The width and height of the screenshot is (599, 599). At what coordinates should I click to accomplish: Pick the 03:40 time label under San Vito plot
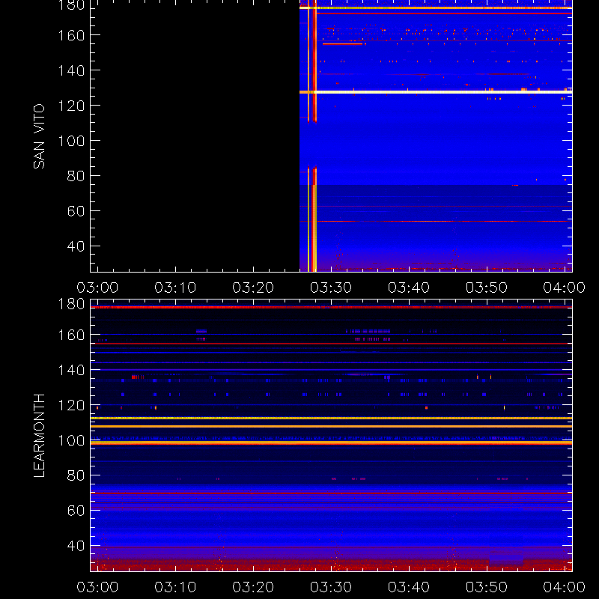(409, 288)
